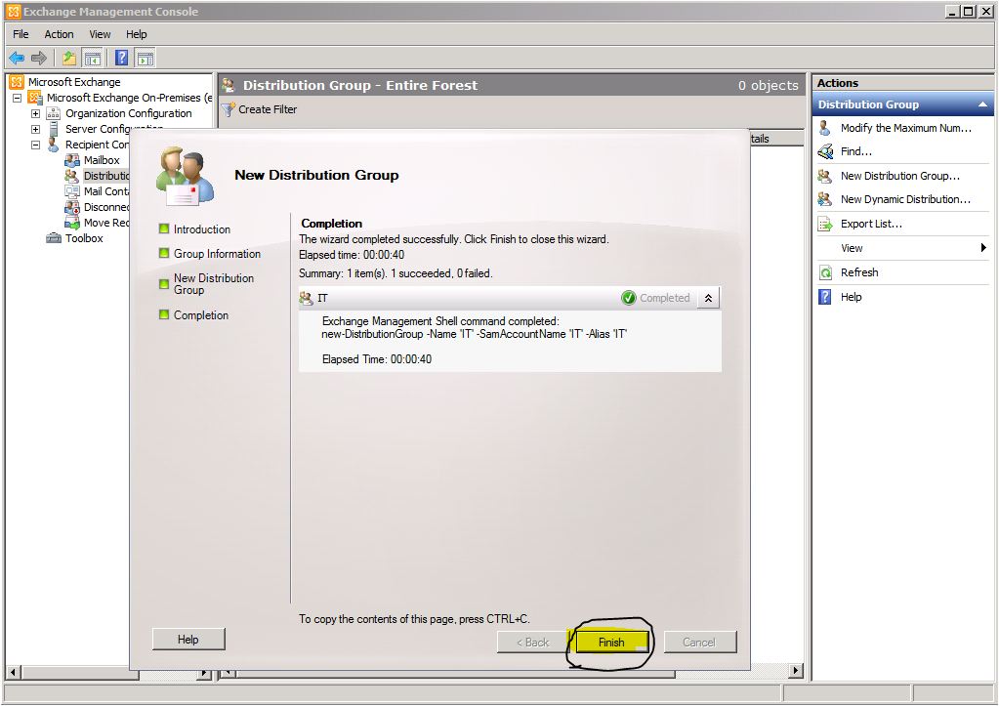Click the Microsoft Exchange root icon

17,82
